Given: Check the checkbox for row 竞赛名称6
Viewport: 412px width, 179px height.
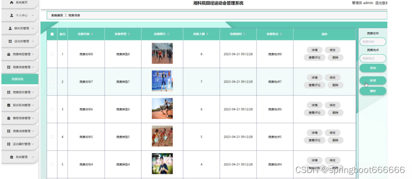Looking at the screenshot, I should coord(52,109).
